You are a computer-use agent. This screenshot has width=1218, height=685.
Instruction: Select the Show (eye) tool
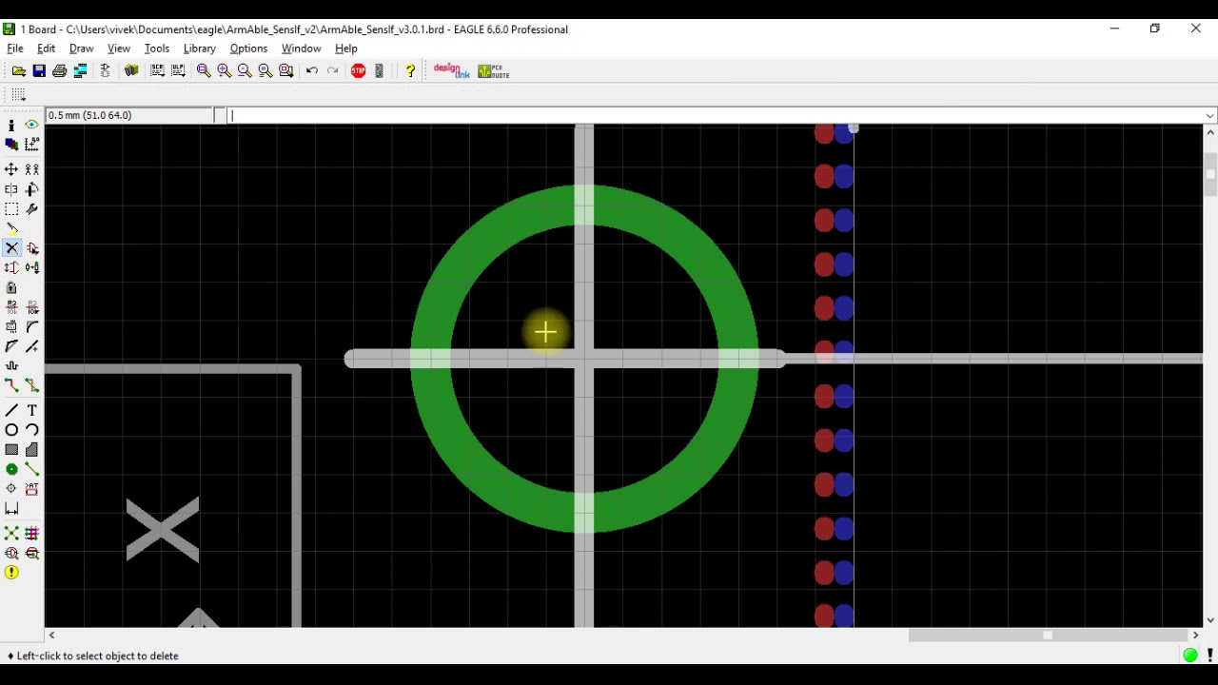31,126
